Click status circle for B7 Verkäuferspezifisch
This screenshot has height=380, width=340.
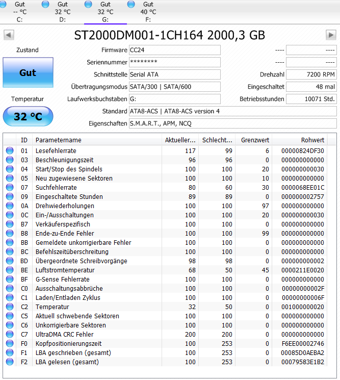point(10,224)
